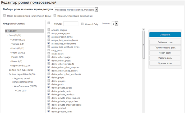185x113 pixels.
Task: Tick the select-all checkbox beside Фильтр
Action: [x=49, y=23]
